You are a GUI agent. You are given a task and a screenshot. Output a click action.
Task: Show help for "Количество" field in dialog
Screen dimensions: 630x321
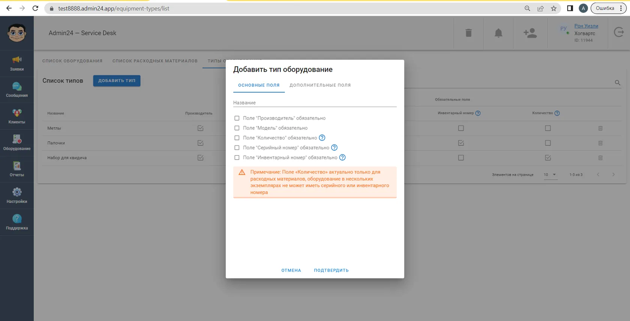pyautogui.click(x=322, y=138)
